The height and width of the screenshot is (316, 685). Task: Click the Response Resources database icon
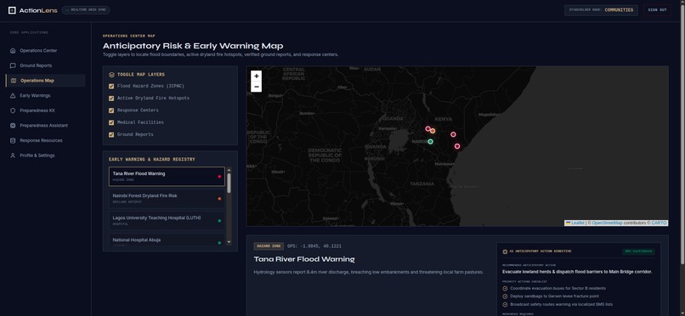pyautogui.click(x=13, y=140)
